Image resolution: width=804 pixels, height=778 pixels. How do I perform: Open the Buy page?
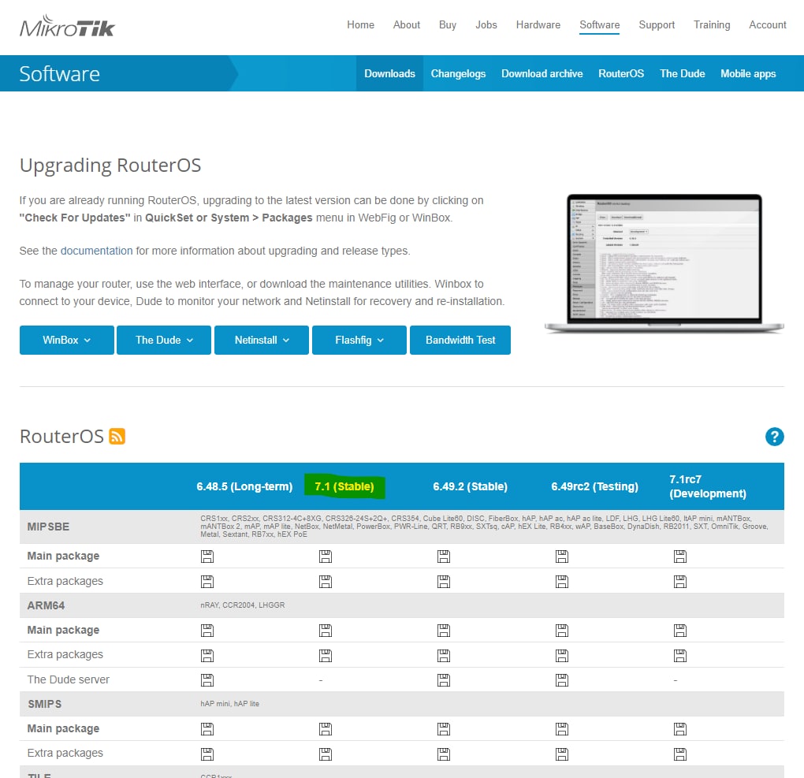(x=448, y=24)
